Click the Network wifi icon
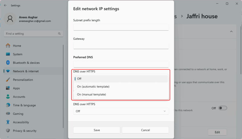Screen dimensions: 242x139 pyautogui.click(x=8, y=71)
